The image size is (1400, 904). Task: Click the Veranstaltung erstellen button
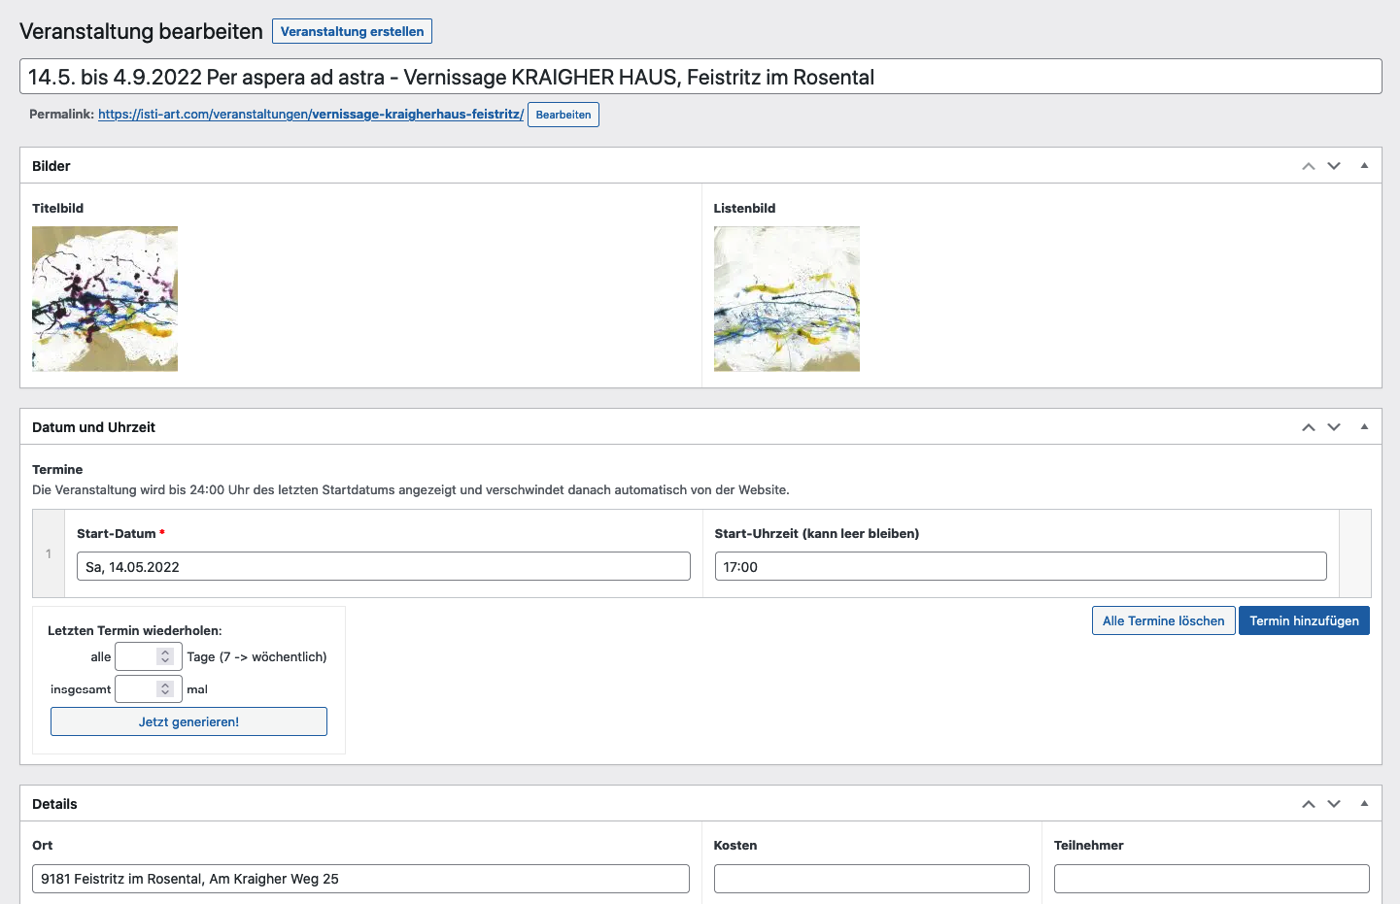pos(352,31)
